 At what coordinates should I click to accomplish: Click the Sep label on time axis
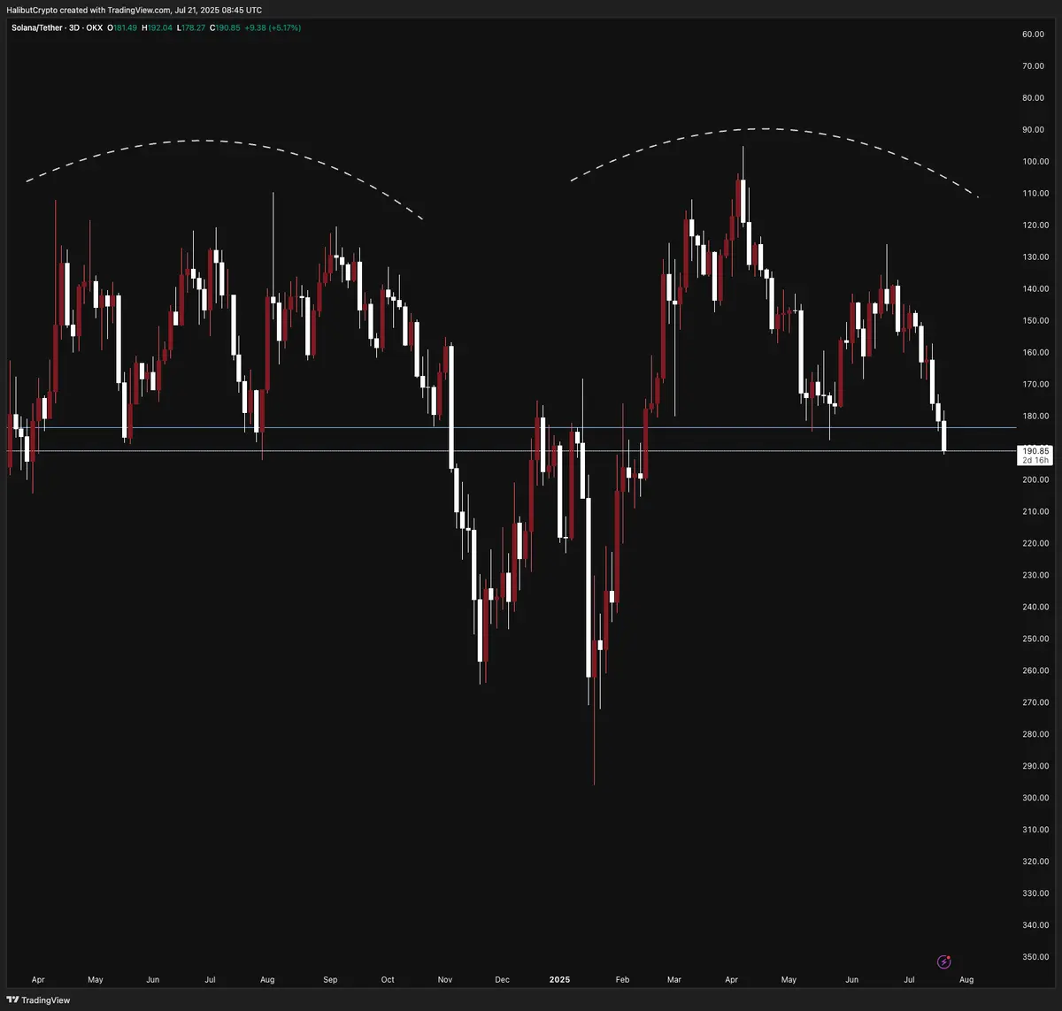pyautogui.click(x=330, y=980)
